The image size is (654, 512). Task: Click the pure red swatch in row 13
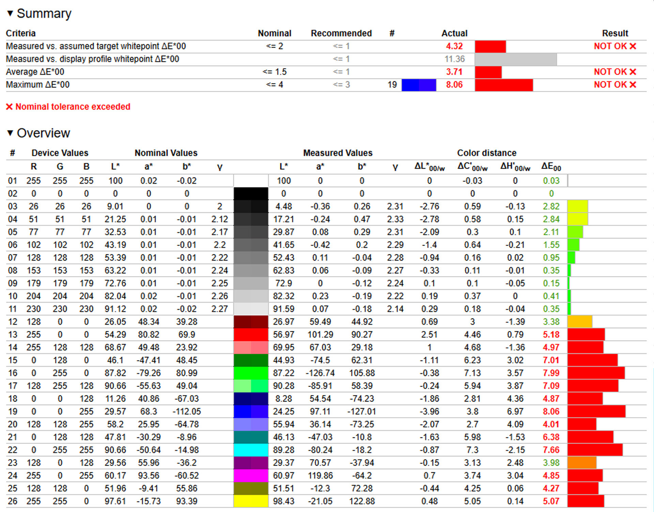(251, 335)
